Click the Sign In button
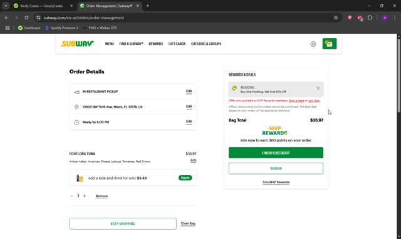This screenshot has width=401, height=239. (x=276, y=168)
